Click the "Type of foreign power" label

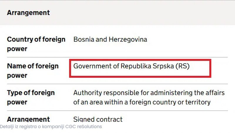(31, 97)
